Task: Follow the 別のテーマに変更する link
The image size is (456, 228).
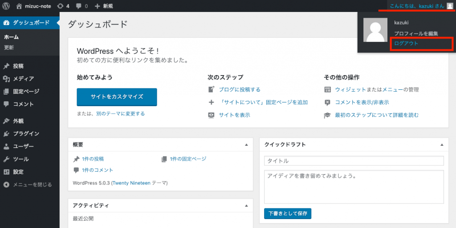Action: [120, 114]
